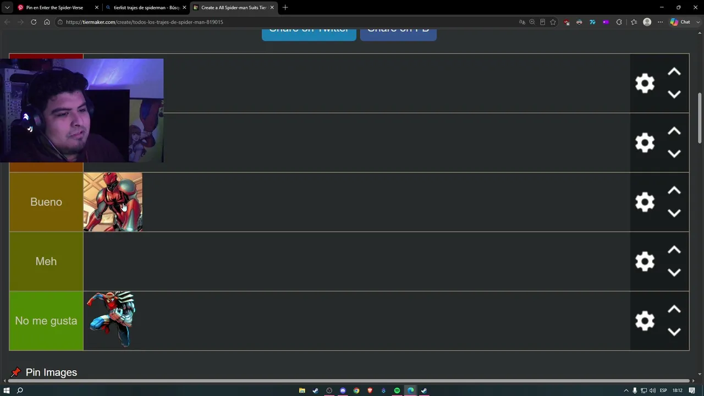Image resolution: width=704 pixels, height=396 pixels.
Task: Open the Windows Start menu
Action: click(x=7, y=391)
